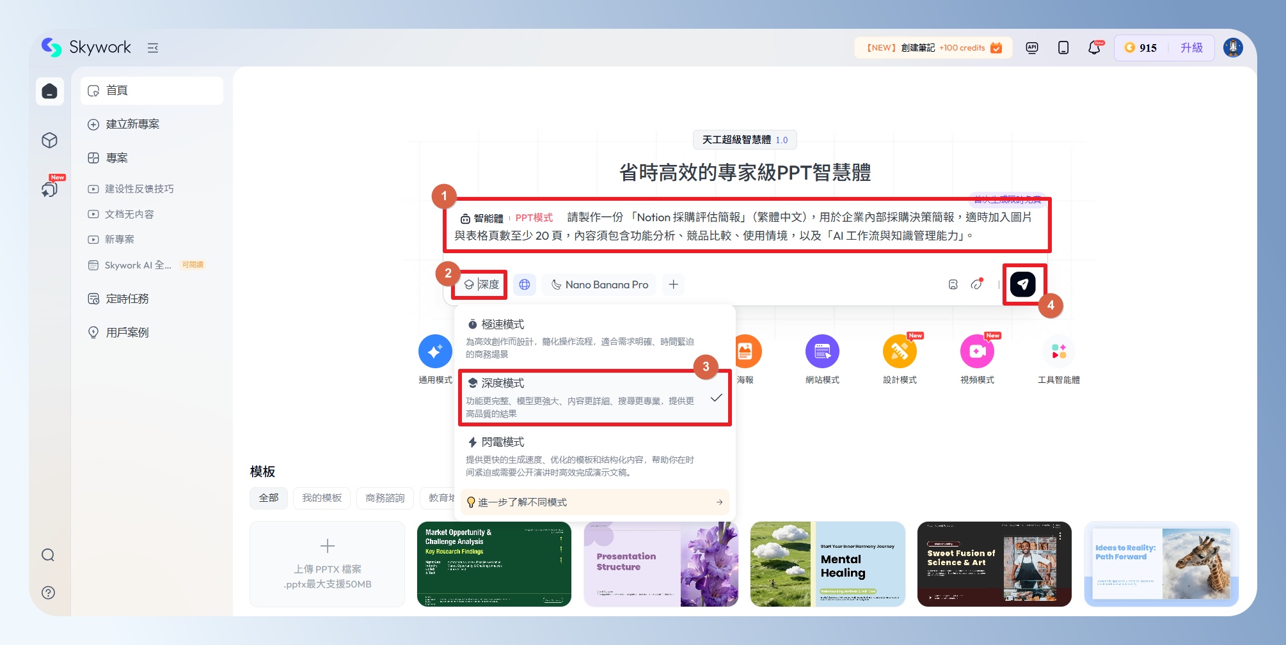Expand 進一步了解不同模式 link arrow
This screenshot has height=645, width=1286.
[x=719, y=502]
